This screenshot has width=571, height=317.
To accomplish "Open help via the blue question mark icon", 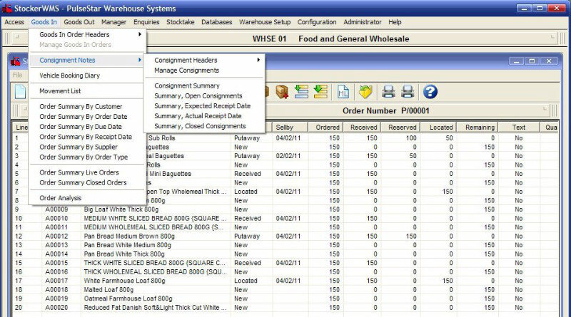I will click(x=430, y=91).
